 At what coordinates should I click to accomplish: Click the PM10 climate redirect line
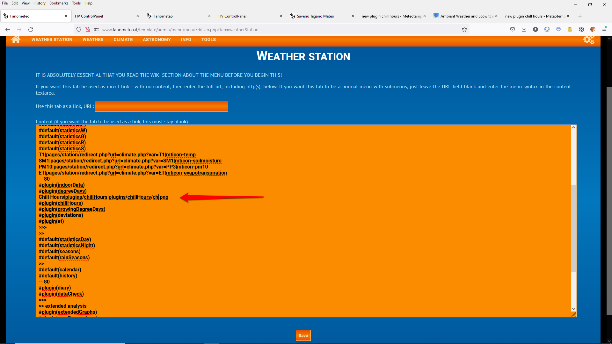[x=123, y=167]
